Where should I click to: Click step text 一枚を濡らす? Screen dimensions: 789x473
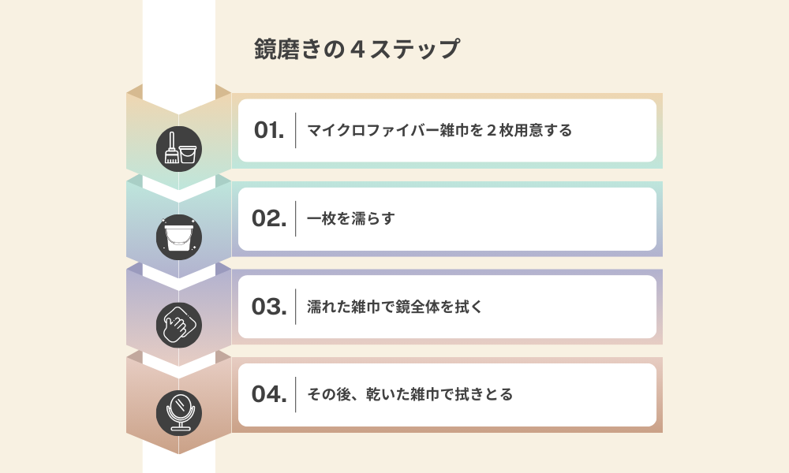click(351, 218)
